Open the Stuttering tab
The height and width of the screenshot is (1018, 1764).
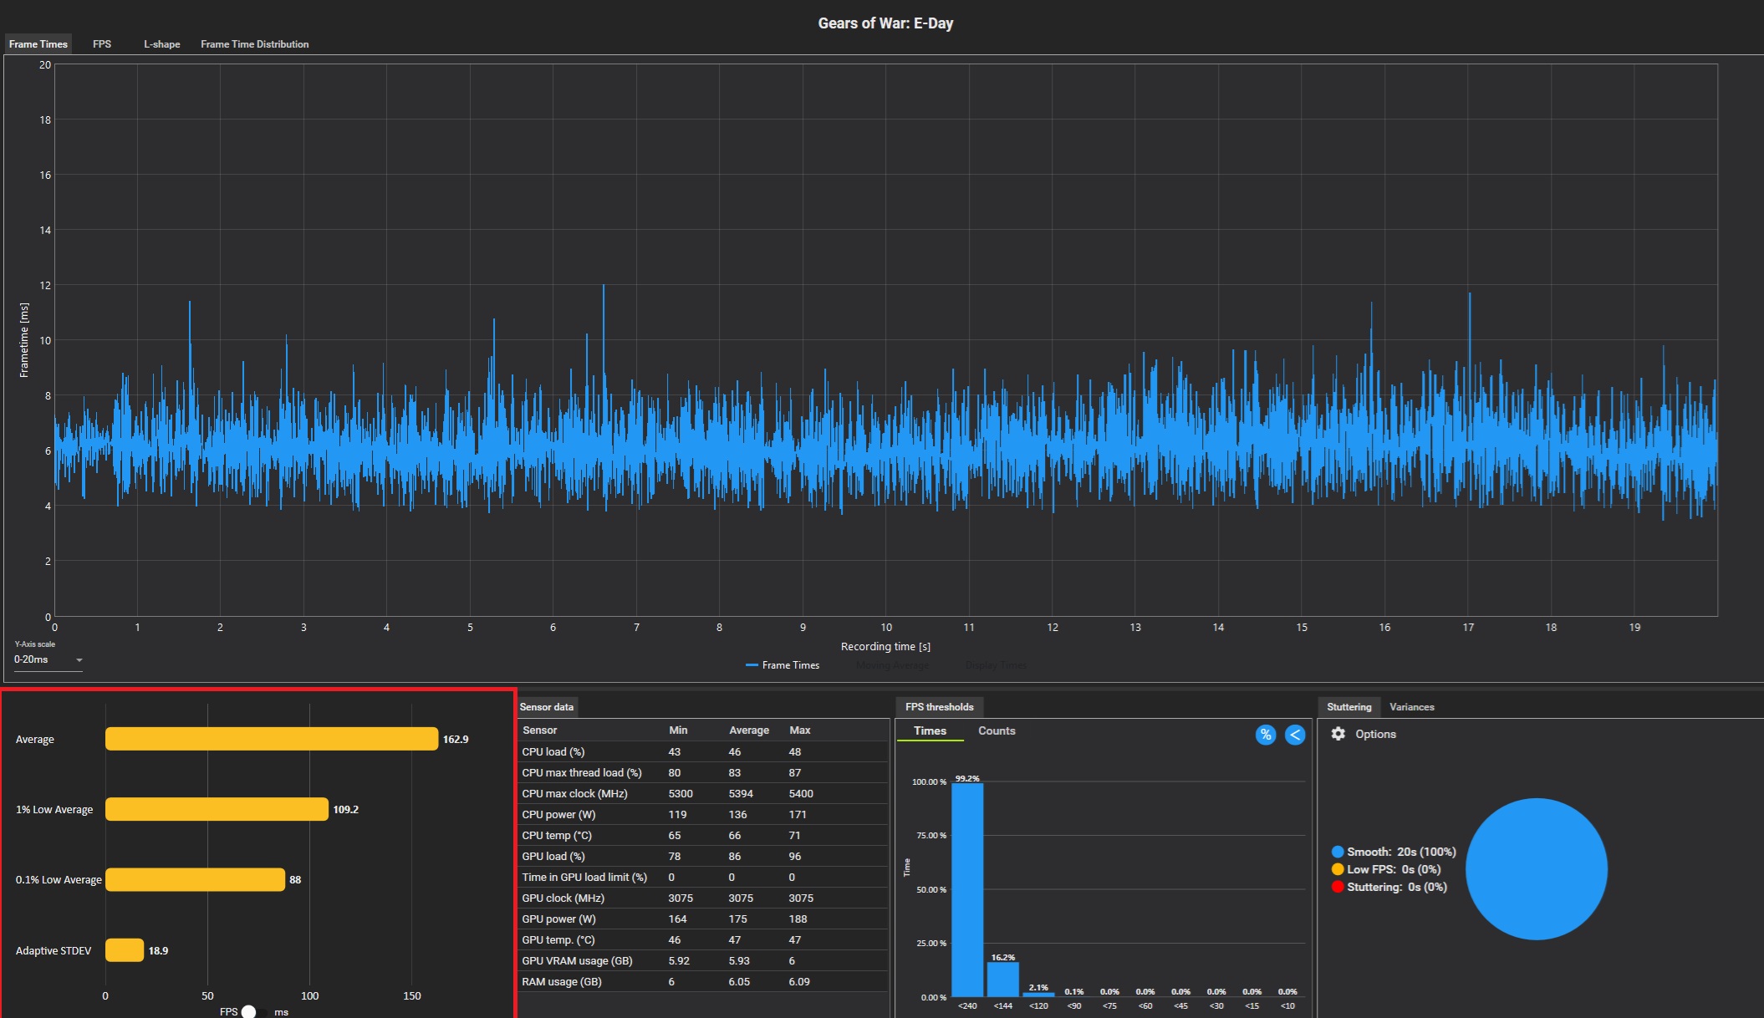tap(1348, 707)
